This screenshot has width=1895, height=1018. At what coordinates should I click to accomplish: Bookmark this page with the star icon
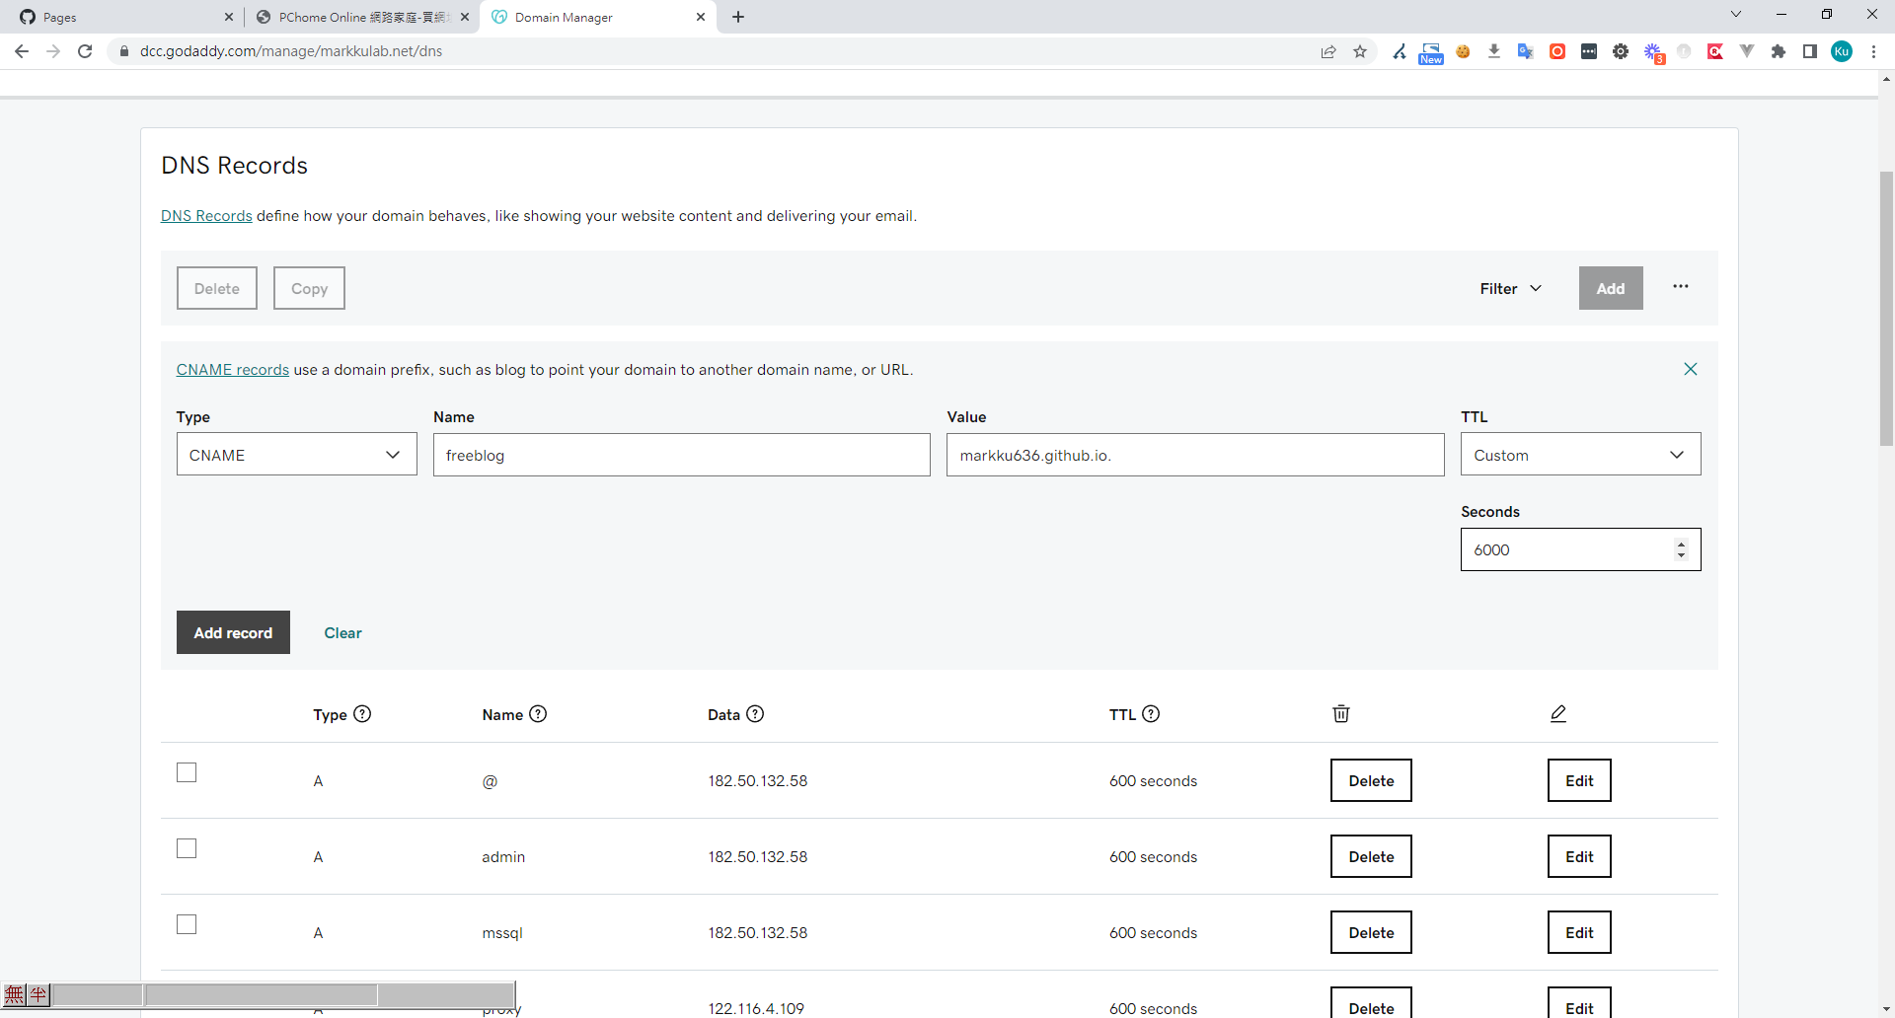click(1360, 51)
